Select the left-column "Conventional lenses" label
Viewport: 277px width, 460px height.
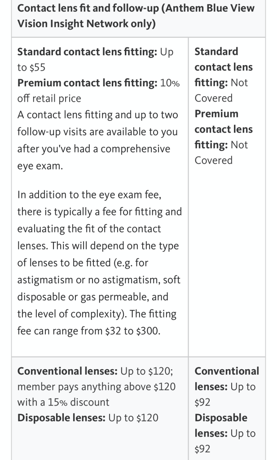67,371
